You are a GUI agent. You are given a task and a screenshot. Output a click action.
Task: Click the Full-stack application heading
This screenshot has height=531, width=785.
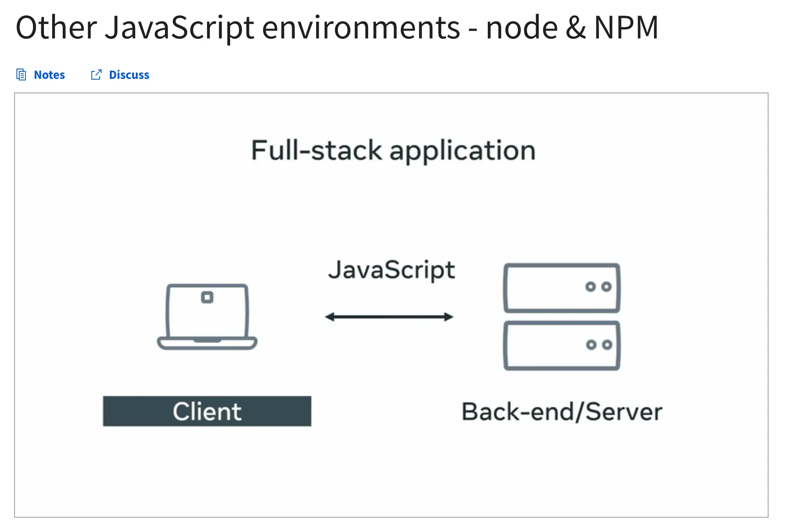coord(393,150)
